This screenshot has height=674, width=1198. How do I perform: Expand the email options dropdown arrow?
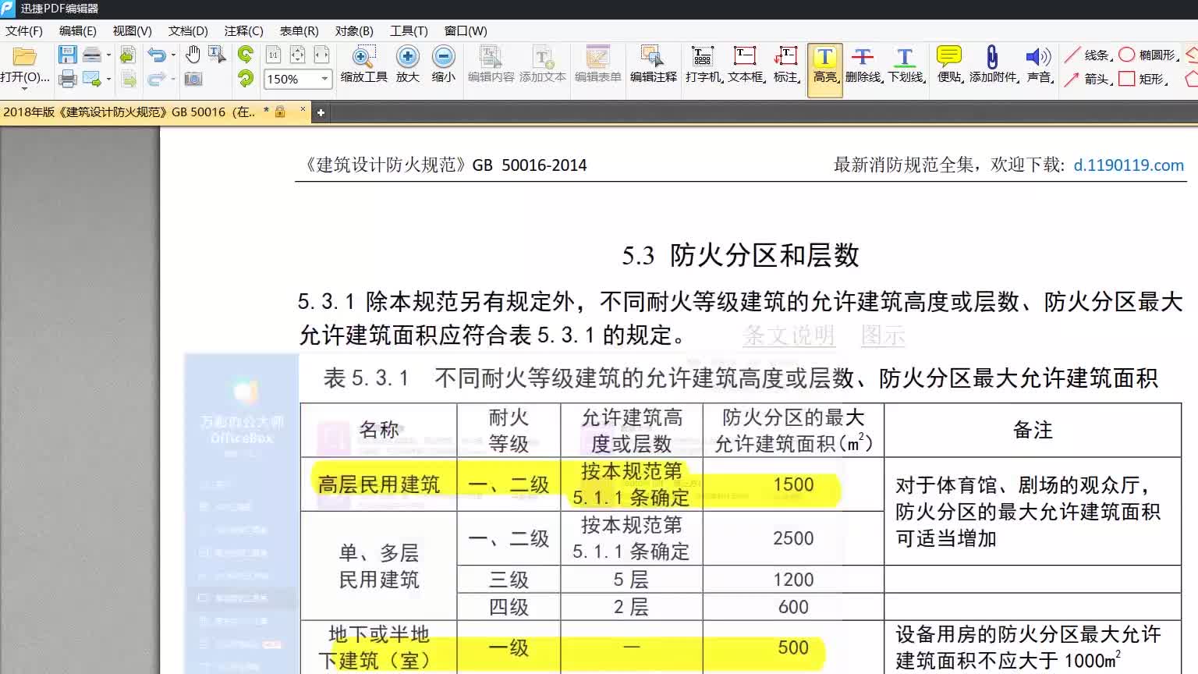(108, 79)
